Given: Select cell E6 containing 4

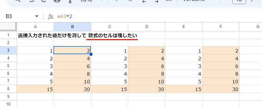Looking at the screenshot, I should tap(184, 73).
